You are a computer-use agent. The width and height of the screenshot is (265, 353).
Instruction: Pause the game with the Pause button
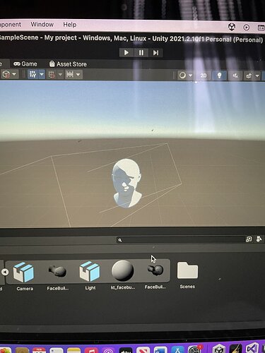point(141,52)
